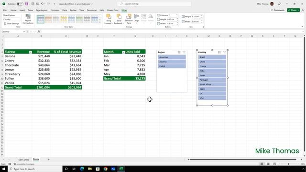Open the Comments pane
The height and width of the screenshot is (172, 306).
point(277,10)
